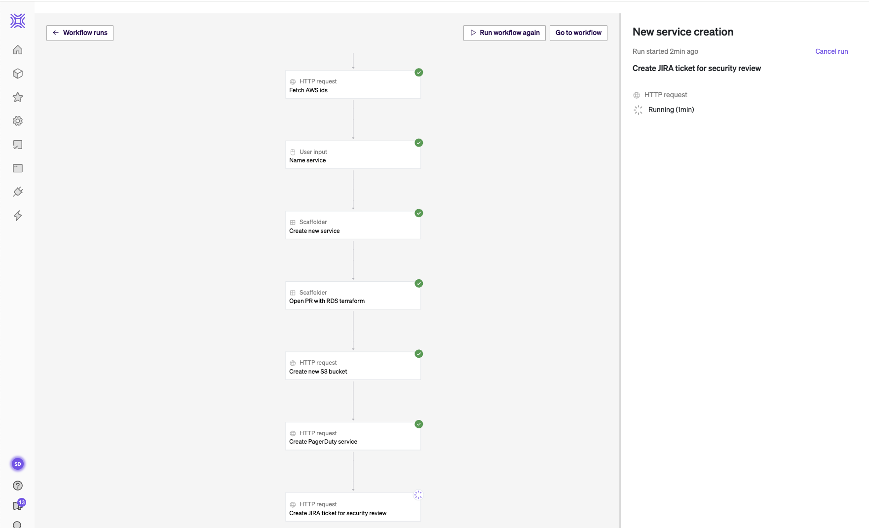This screenshot has width=869, height=528.
Task: Open the lightning bolt workflows icon
Action: click(18, 216)
